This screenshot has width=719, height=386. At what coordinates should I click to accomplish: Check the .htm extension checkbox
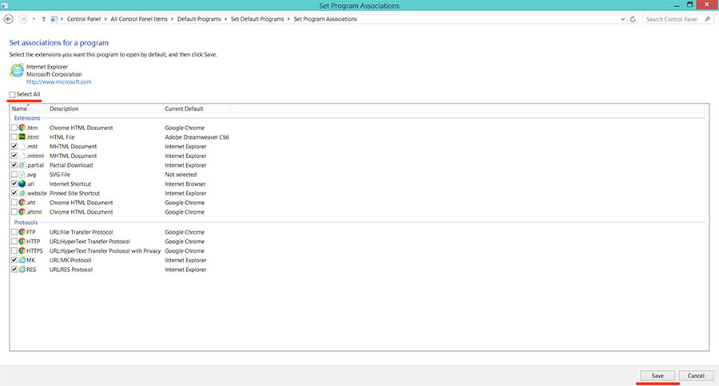tap(14, 128)
